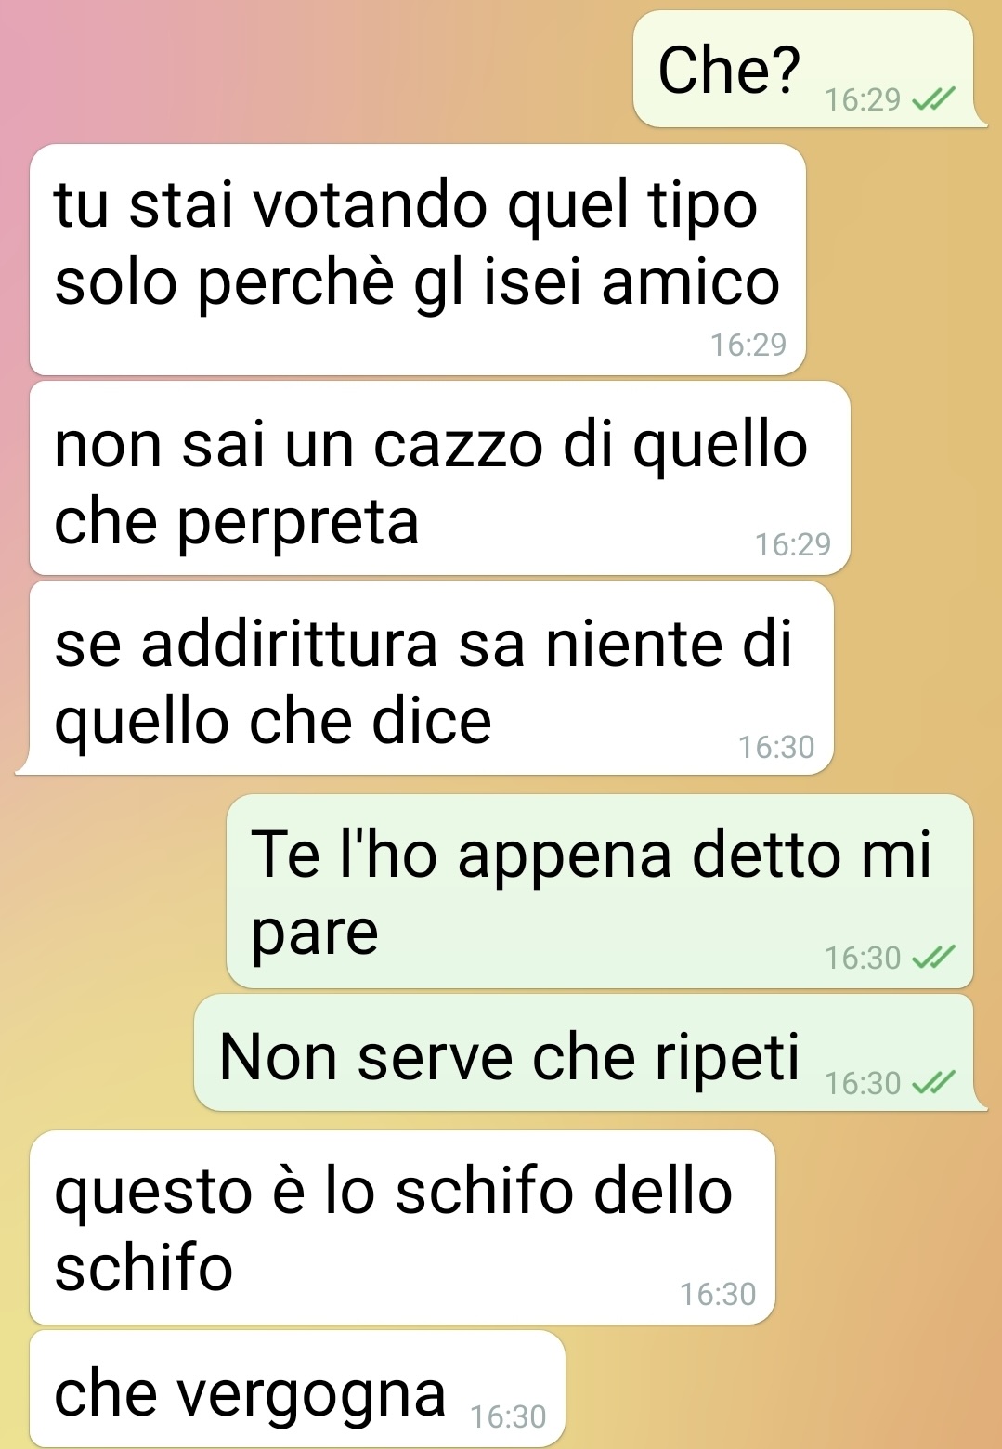Tap the 16:29 time next to 'Che?'
1002x1449 pixels.
pos(863,98)
